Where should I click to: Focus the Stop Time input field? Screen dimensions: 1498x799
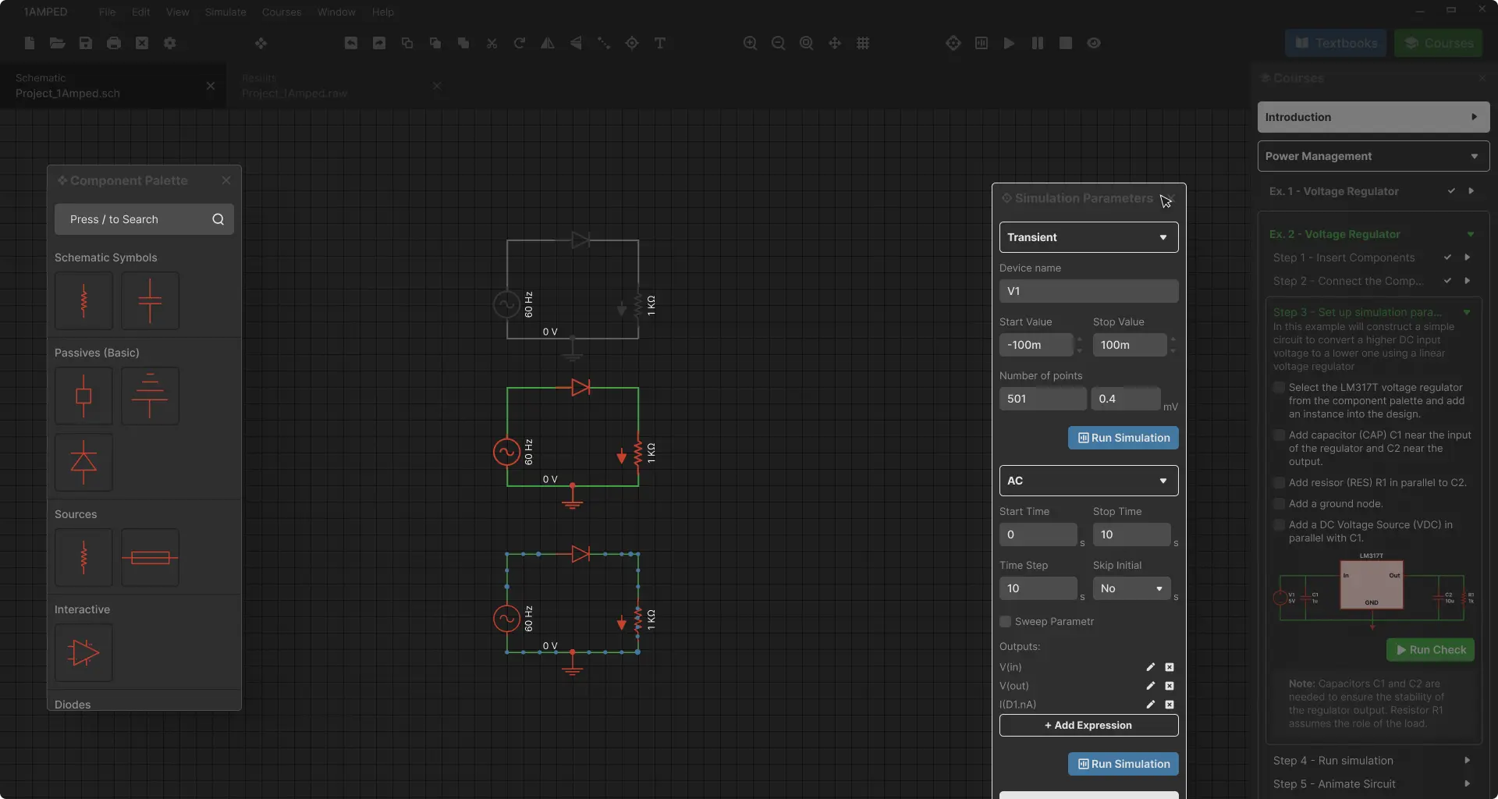click(1132, 534)
